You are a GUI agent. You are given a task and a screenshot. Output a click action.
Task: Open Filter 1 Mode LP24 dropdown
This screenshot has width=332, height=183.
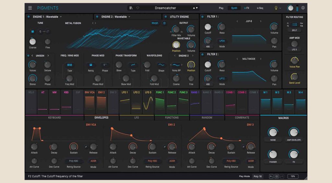[222, 41]
